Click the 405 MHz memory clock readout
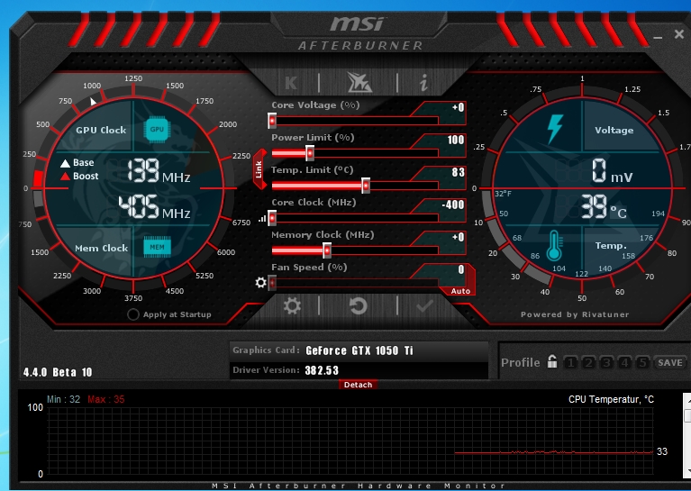Image resolution: width=691 pixels, height=491 pixels. click(154, 207)
